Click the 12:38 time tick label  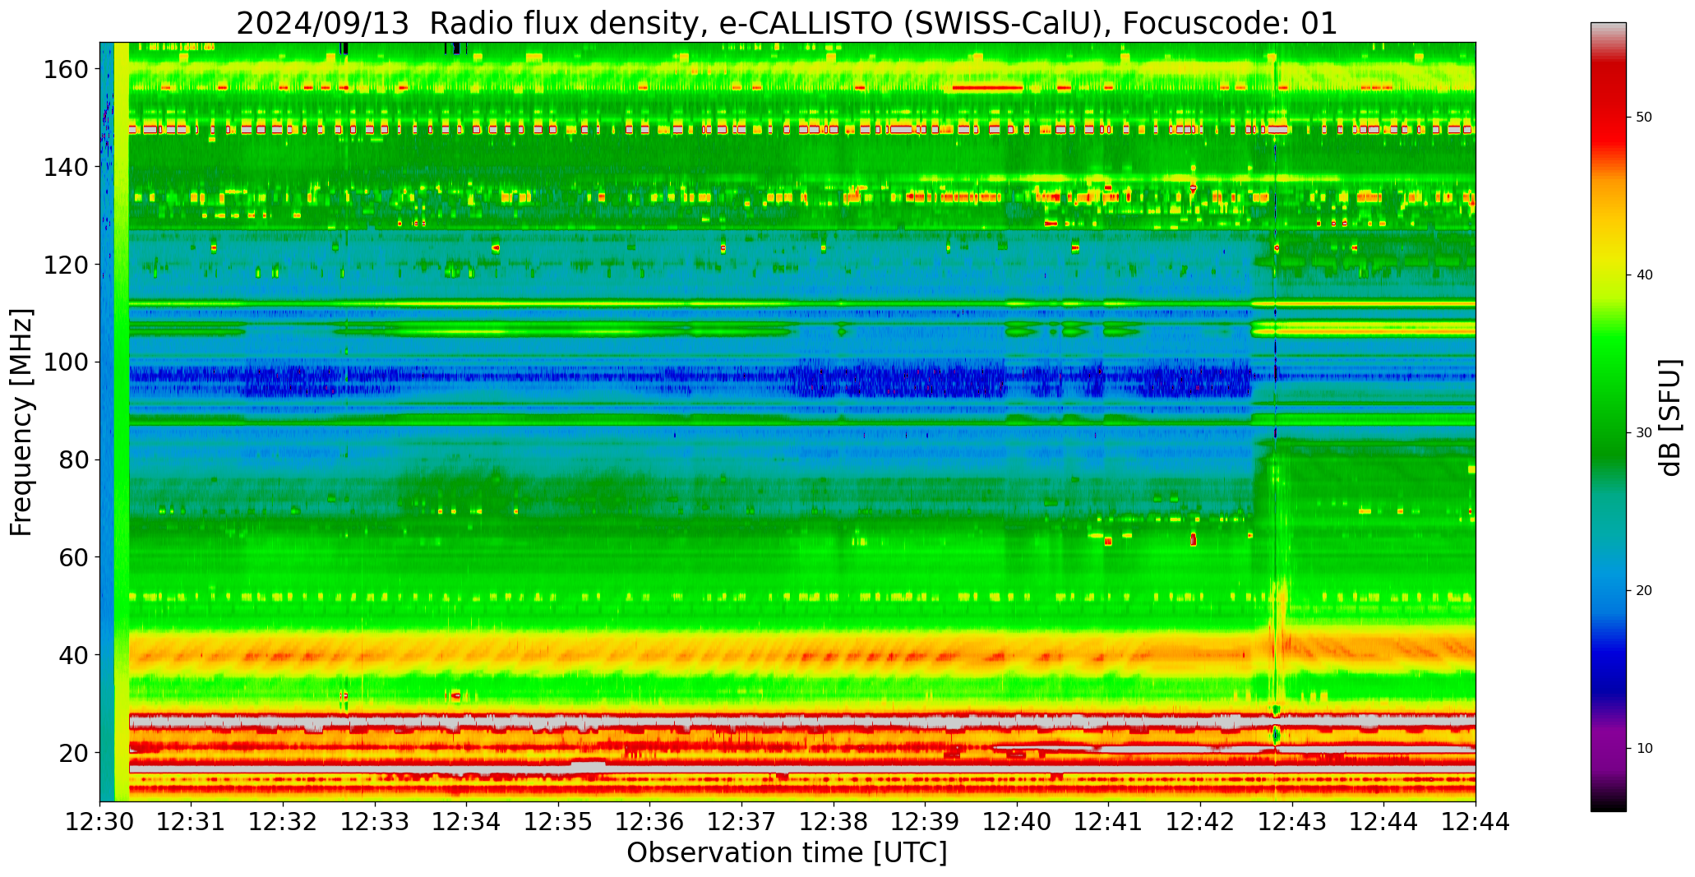pos(834,822)
